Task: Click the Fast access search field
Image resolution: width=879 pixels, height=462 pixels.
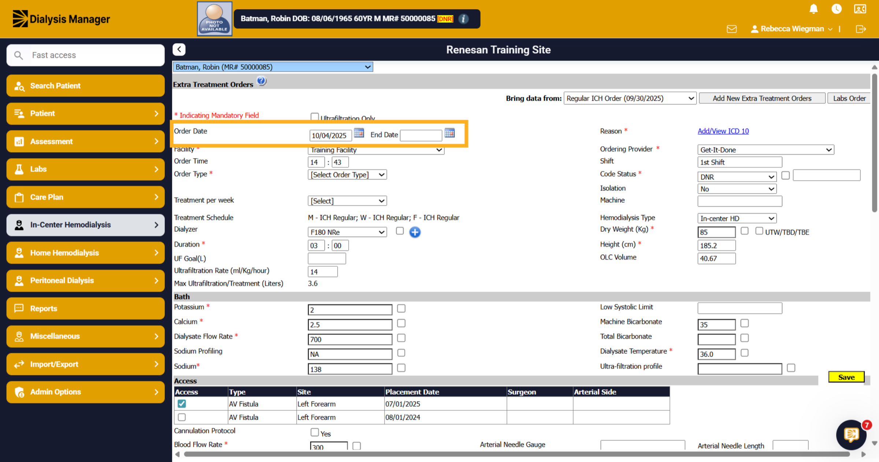Action: 86,55
